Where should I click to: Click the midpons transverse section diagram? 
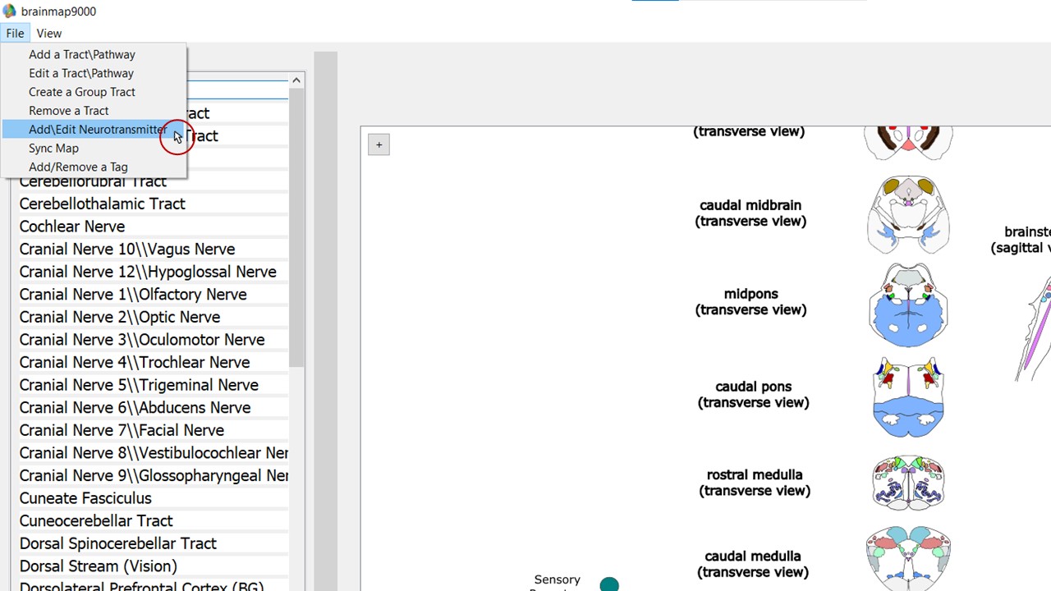point(908,304)
